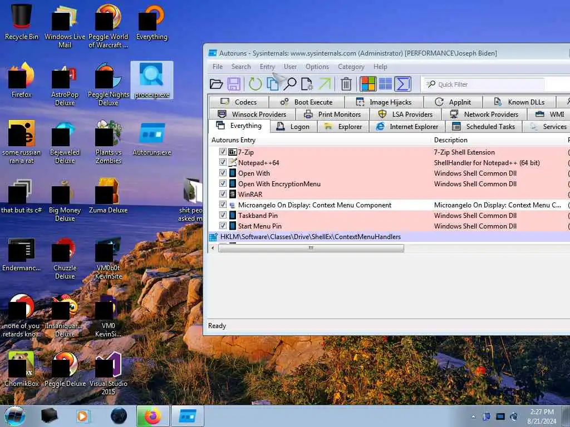The image size is (570, 427).
Task: Click the Save floppy disk icon in Autoruns
Action: click(234, 85)
